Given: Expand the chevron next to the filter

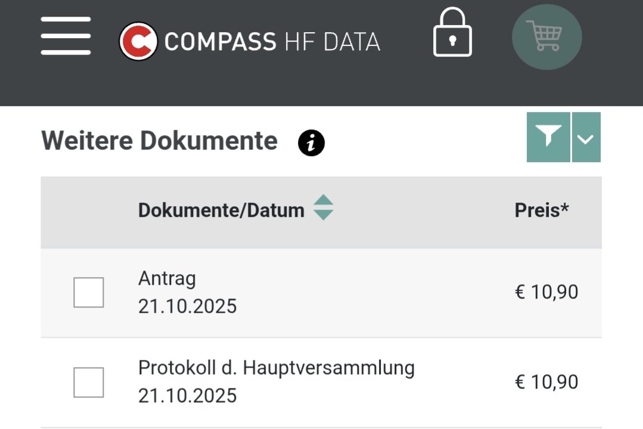Looking at the screenshot, I should coord(586,138).
